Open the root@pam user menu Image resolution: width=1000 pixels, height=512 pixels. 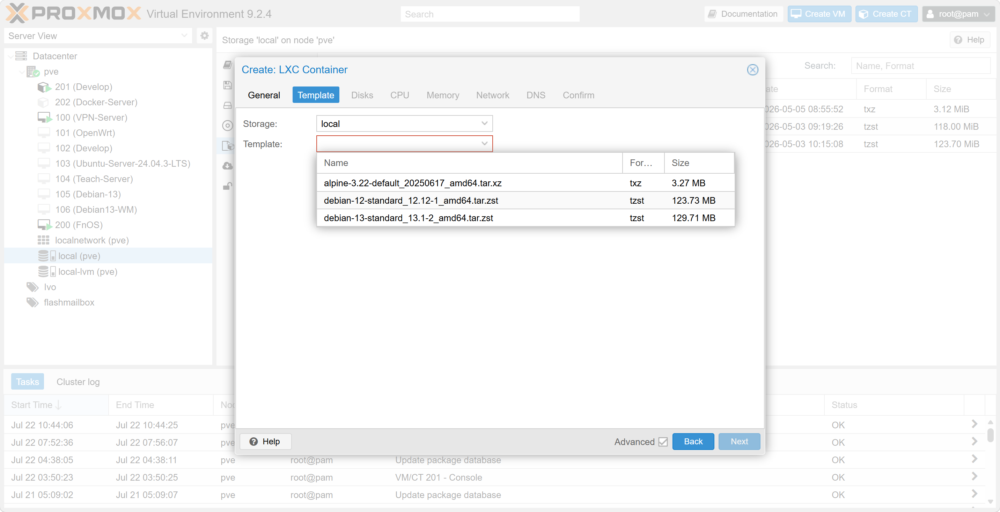coord(958,14)
